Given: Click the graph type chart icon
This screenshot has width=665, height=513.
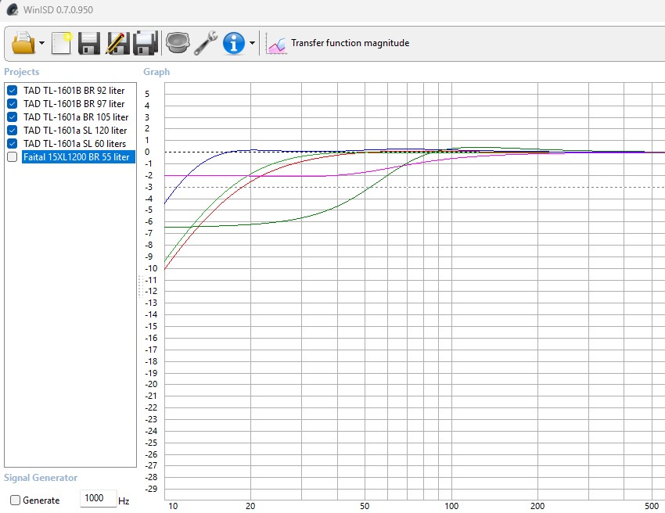Looking at the screenshot, I should pos(276,44).
